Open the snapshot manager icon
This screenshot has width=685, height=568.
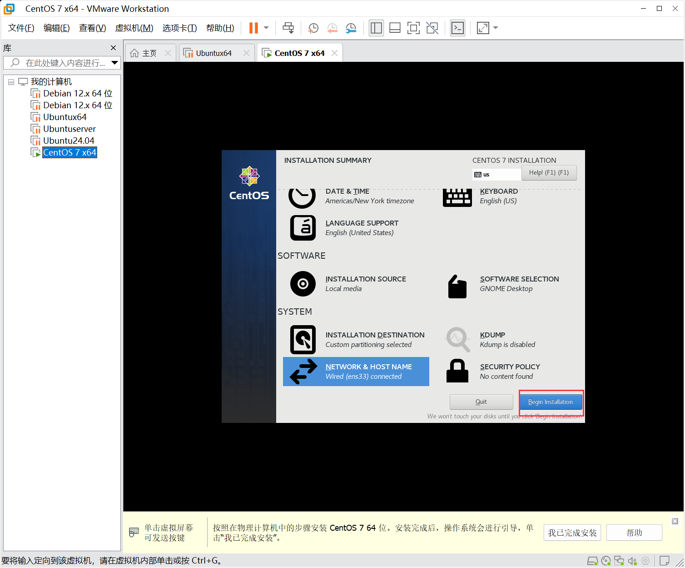(x=351, y=28)
